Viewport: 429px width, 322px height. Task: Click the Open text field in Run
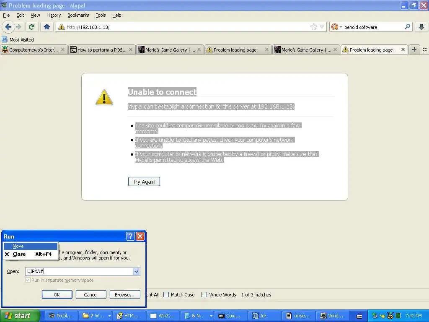(79, 271)
